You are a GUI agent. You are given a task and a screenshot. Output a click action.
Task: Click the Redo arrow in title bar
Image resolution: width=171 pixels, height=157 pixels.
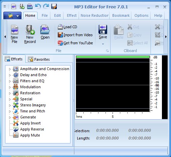pos(46,6)
